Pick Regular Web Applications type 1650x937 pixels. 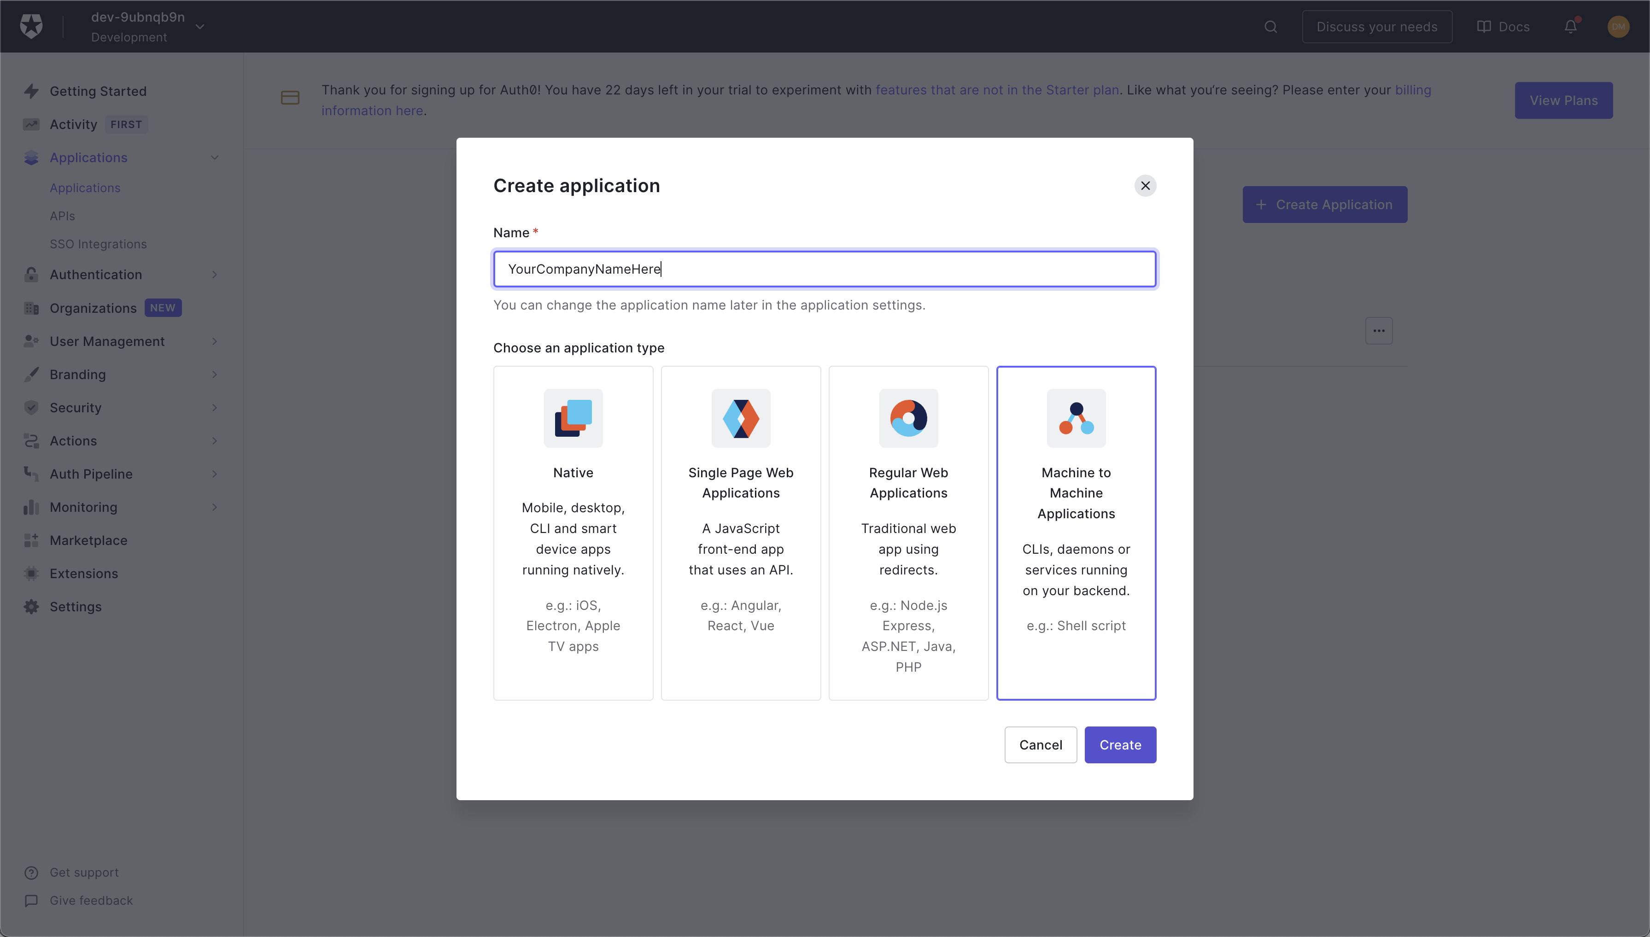[x=908, y=532]
